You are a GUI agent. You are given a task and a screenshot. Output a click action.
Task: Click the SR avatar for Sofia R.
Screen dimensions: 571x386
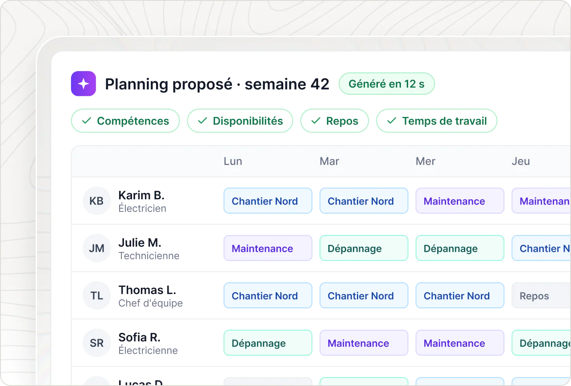pyautogui.click(x=97, y=343)
